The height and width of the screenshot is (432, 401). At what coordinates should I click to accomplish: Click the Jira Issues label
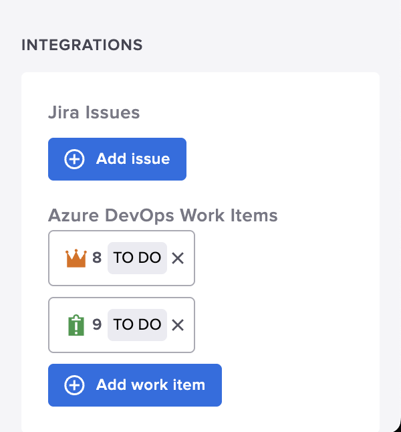click(94, 112)
